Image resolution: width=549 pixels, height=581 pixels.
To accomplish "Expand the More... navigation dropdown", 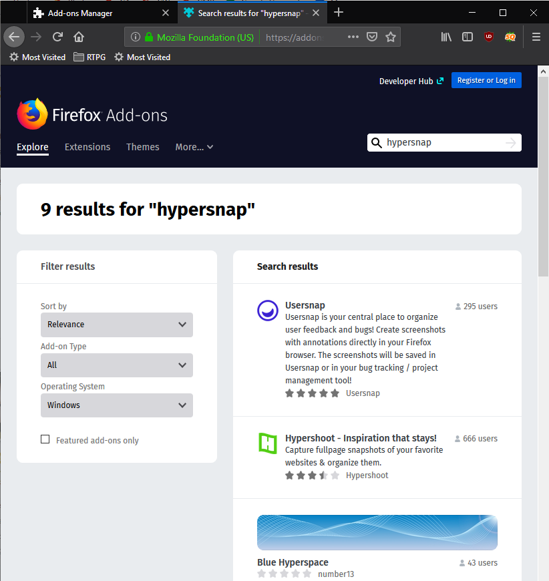I will pyautogui.click(x=194, y=147).
